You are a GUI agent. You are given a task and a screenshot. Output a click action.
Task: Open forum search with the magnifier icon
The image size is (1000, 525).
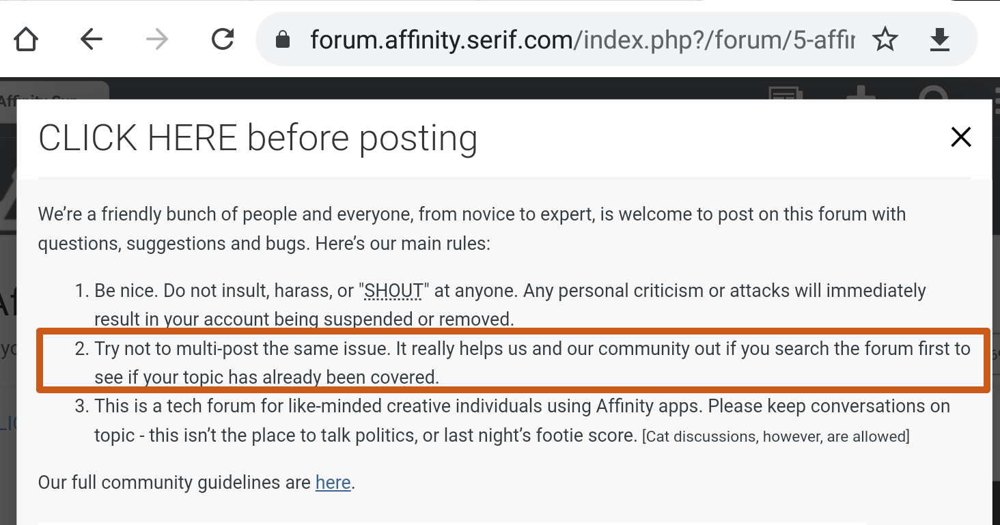tap(934, 96)
